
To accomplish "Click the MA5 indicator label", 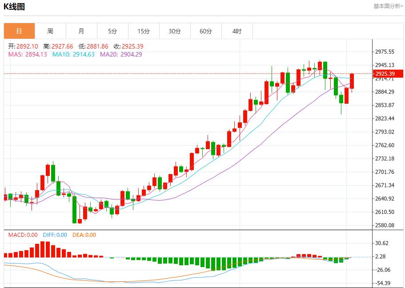I will pos(28,54).
